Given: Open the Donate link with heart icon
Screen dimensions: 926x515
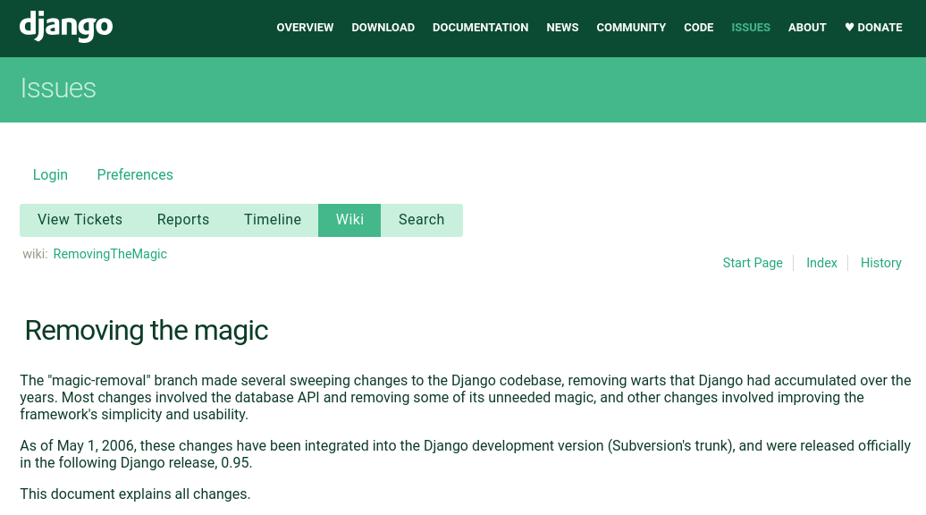Looking at the screenshot, I should click(x=873, y=28).
